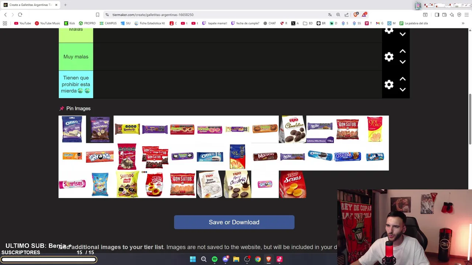This screenshot has height=265, width=472.
Task: Open Brave Rewards icon
Action: pos(364,15)
